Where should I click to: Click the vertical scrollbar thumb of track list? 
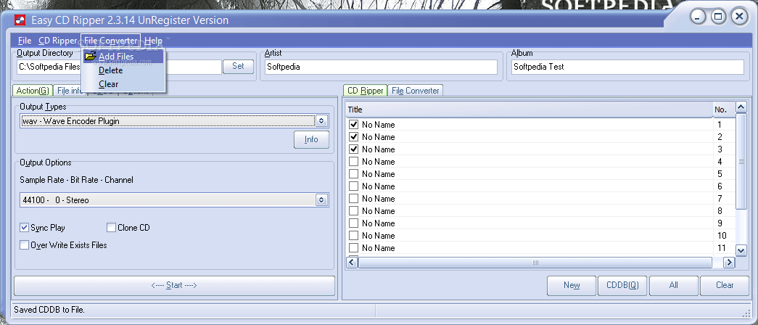[741, 162]
